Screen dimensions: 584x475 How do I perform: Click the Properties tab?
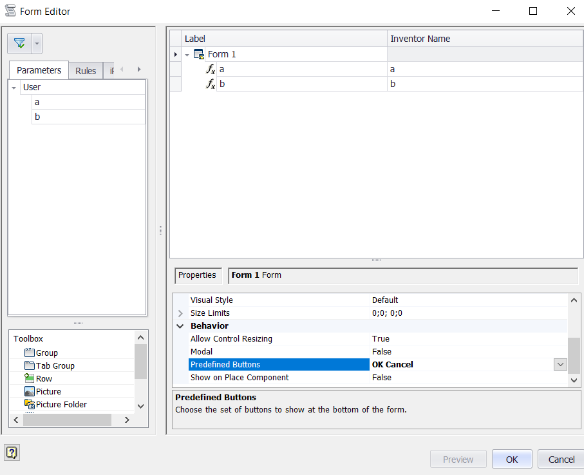click(197, 275)
